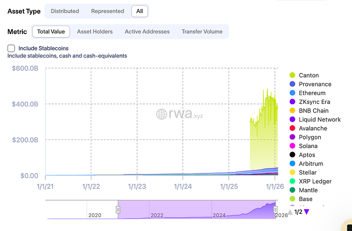Viewport: 352px width, 231px height.
Task: Hide the BNB Chain series dot
Action: pyautogui.click(x=292, y=110)
